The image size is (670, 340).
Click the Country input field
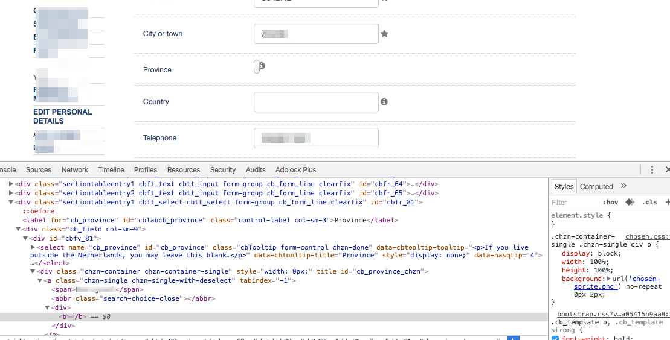(316, 102)
